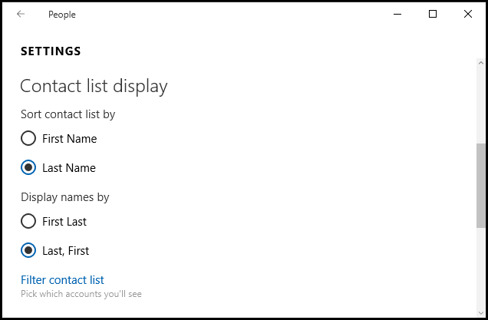Click Pick which accounts you'll see text
Viewport: 488px width, 320px height.
pyautogui.click(x=81, y=294)
